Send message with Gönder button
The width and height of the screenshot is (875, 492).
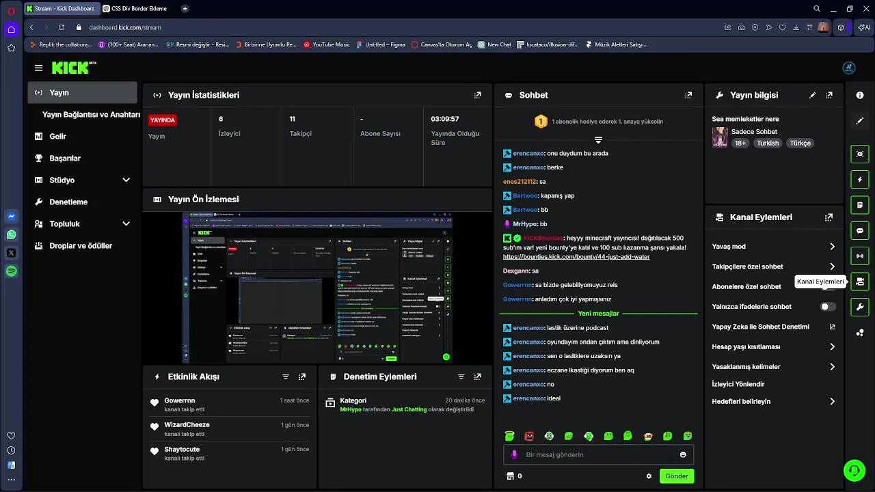[677, 476]
